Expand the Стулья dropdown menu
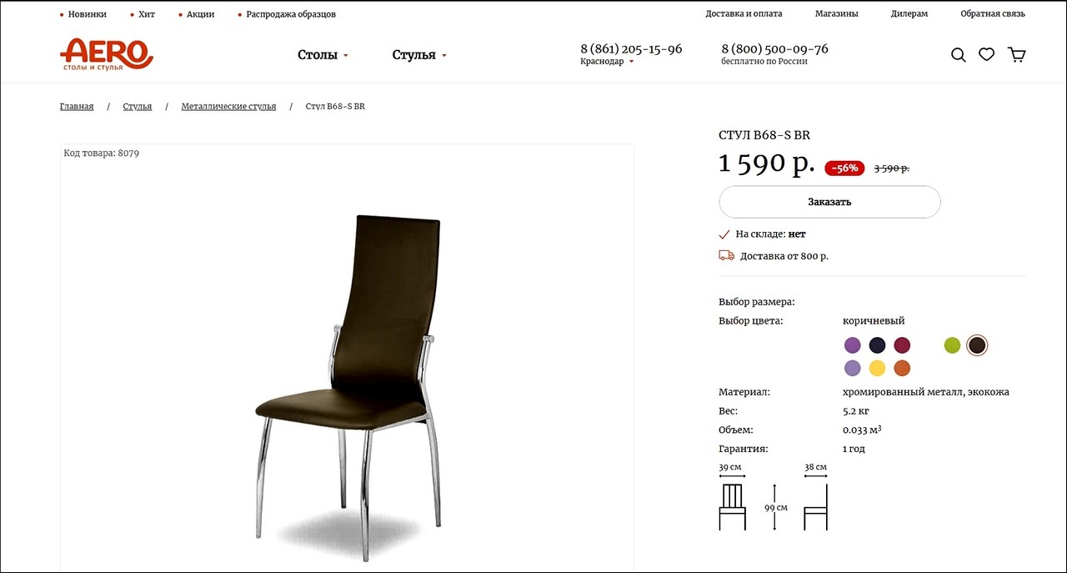 419,55
